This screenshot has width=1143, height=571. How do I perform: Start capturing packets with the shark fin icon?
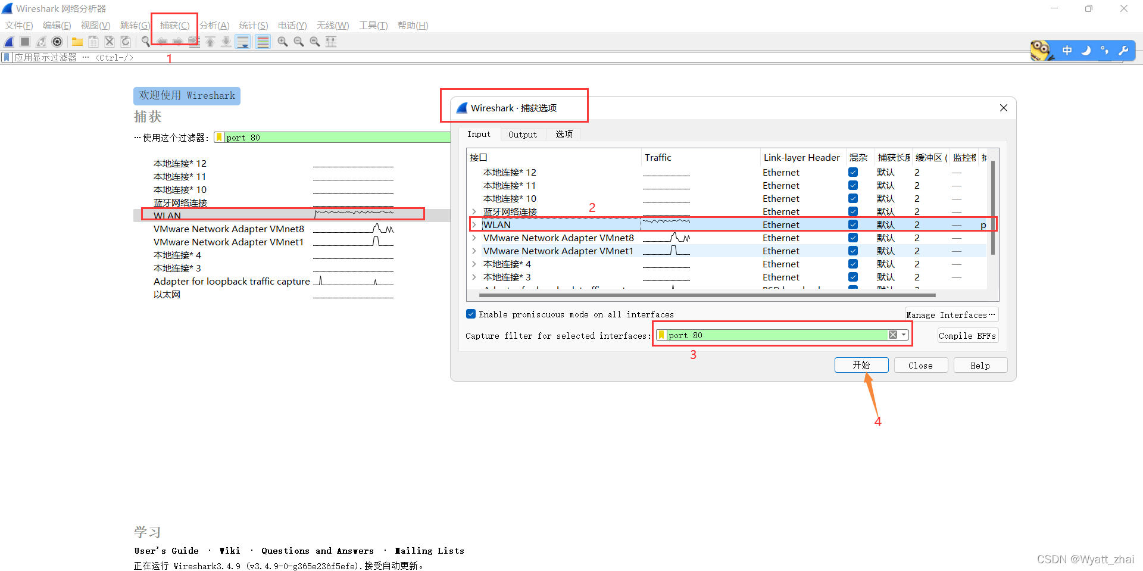pyautogui.click(x=9, y=42)
